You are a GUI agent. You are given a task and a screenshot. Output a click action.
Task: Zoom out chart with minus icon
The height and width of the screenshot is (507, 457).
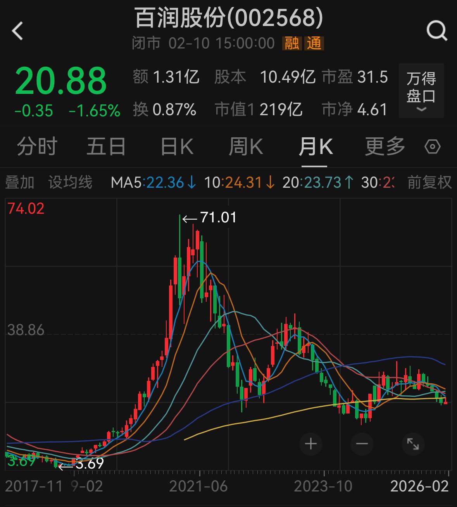tap(362, 444)
